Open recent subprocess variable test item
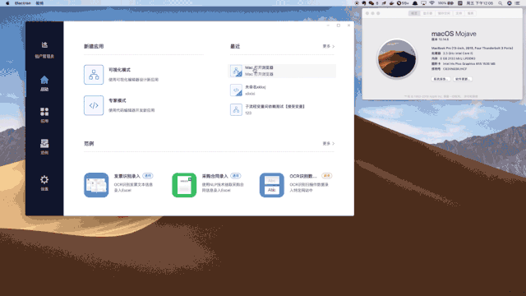 (x=282, y=109)
